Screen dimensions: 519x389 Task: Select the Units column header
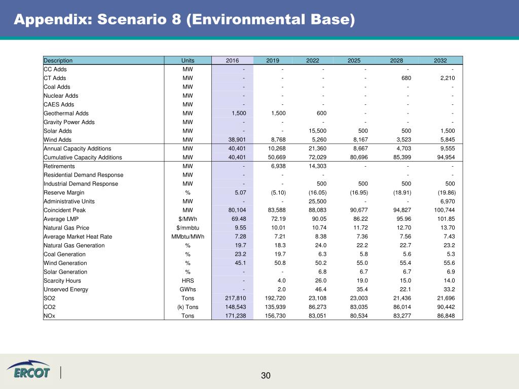pyautogui.click(x=188, y=61)
